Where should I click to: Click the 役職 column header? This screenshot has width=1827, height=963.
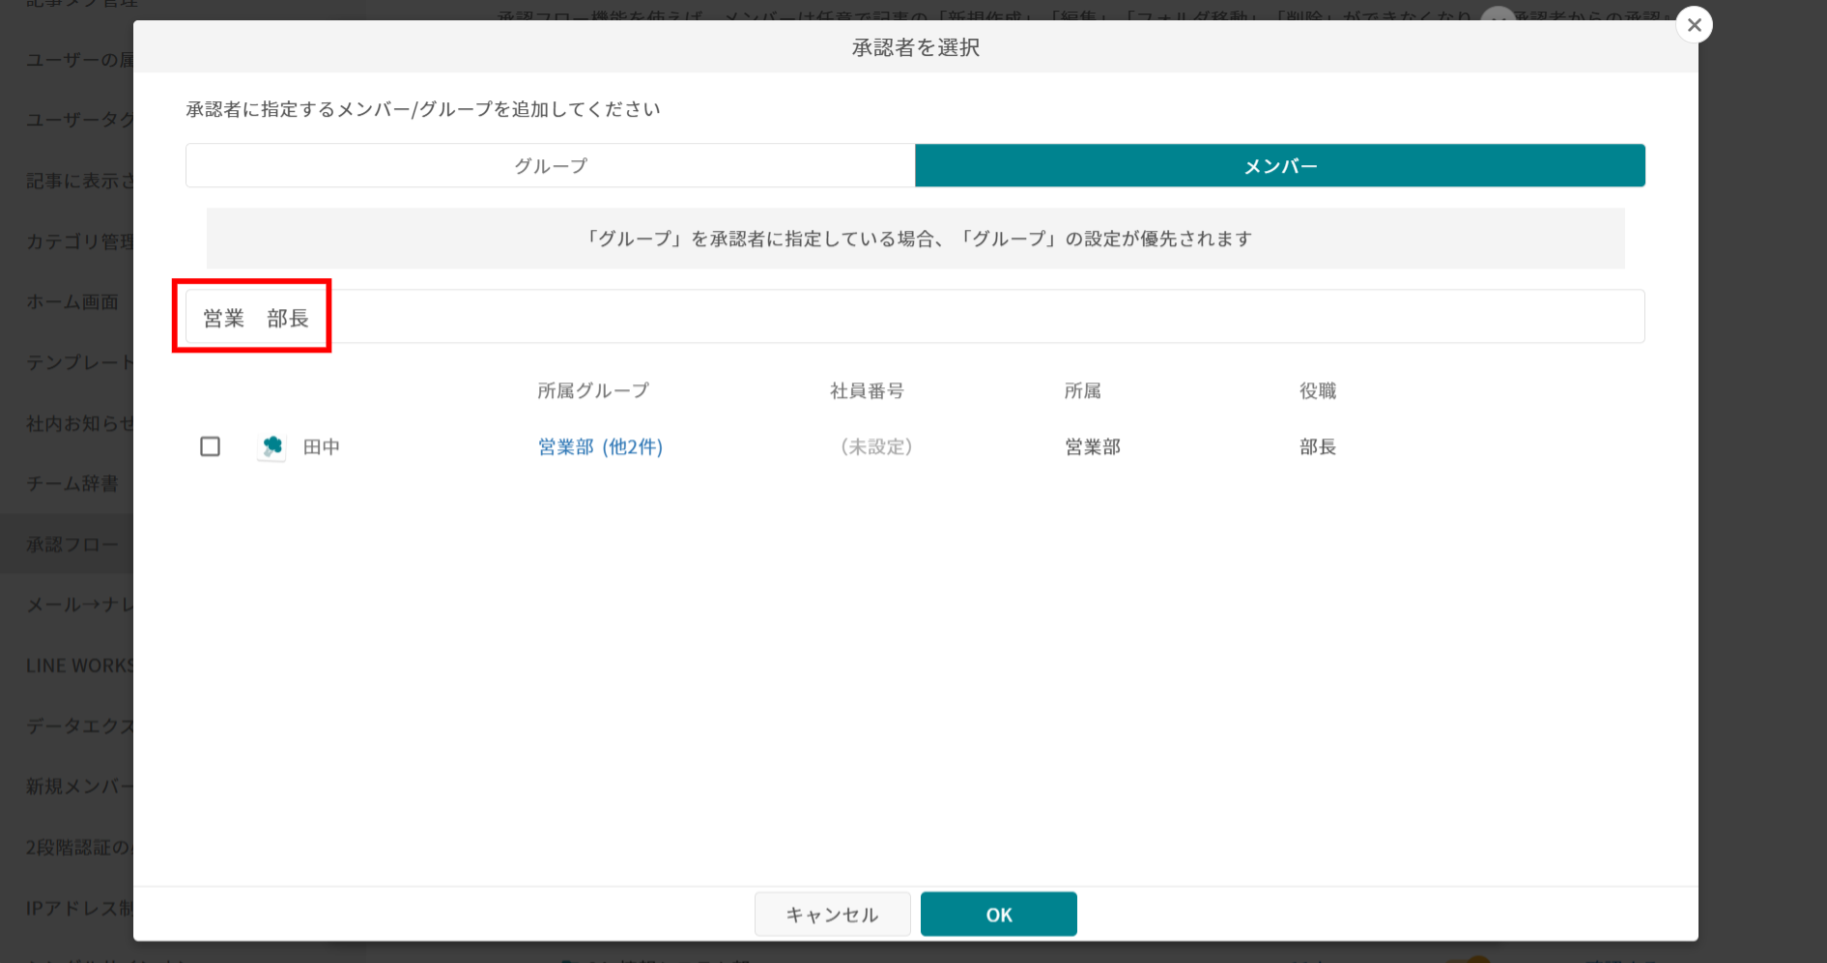pos(1317,391)
